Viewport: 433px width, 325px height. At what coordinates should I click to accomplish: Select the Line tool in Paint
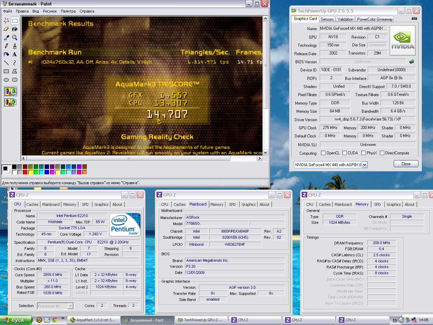pos(6,63)
